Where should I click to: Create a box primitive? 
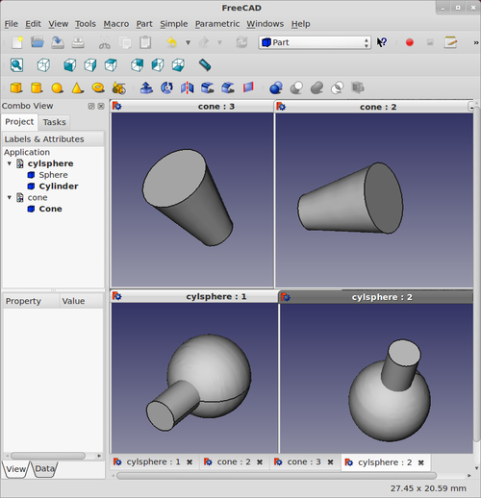(x=16, y=87)
